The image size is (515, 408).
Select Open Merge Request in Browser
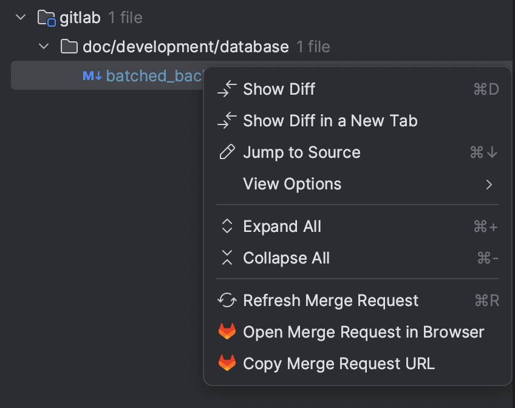[363, 331]
